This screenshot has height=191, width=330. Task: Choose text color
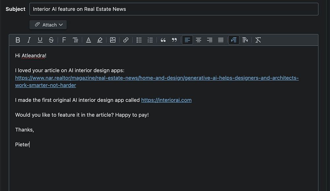pyautogui.click(x=88, y=40)
